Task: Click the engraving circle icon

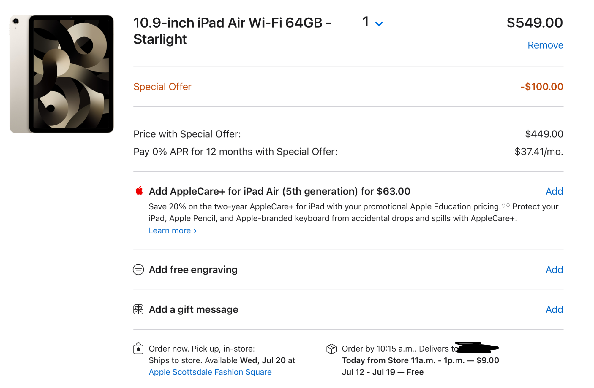Action: point(138,270)
